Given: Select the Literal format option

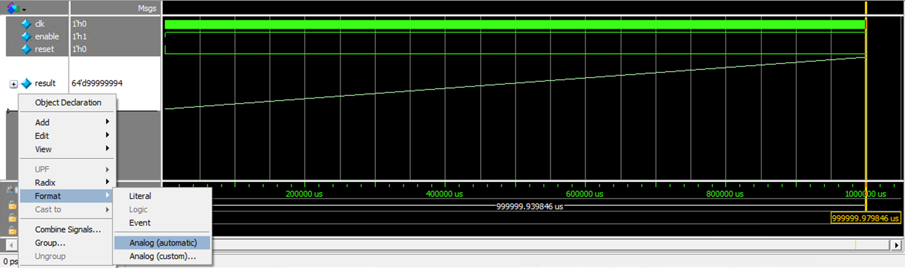Looking at the screenshot, I should pos(140,196).
